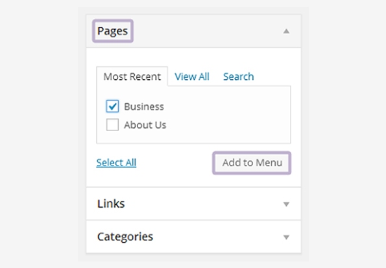The height and width of the screenshot is (268, 386).
Task: Check the About Us page checkbox
Action: pos(112,125)
